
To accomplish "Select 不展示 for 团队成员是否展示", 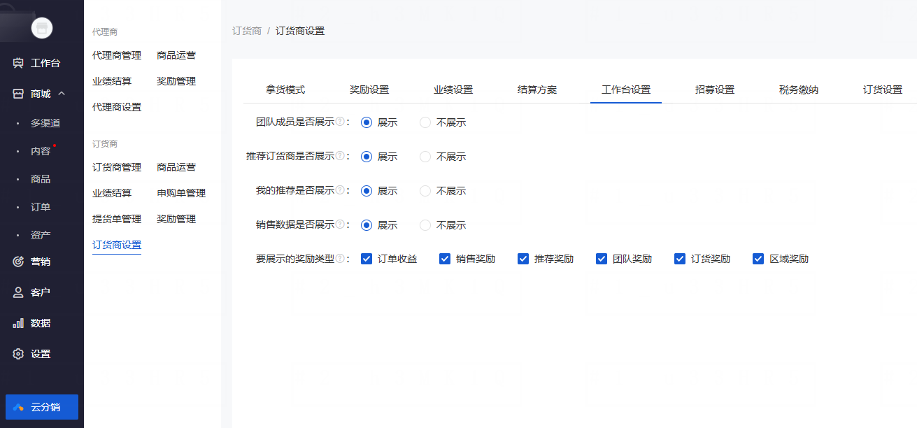I will [x=425, y=122].
